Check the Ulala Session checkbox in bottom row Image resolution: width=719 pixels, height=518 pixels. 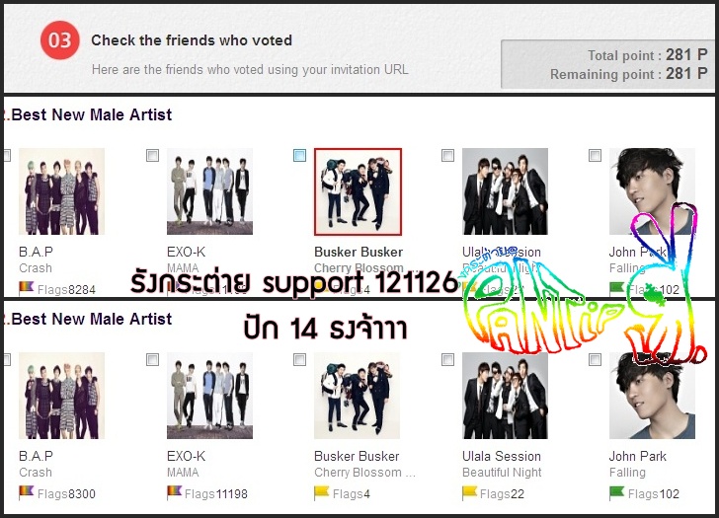pos(447,359)
